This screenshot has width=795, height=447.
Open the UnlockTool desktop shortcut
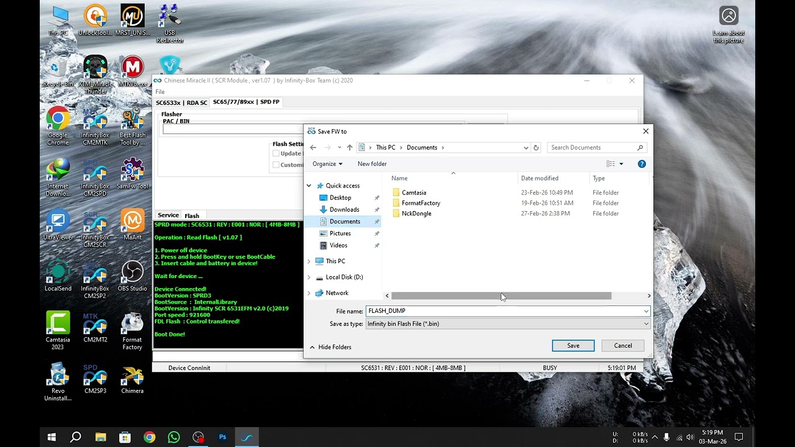tap(95, 20)
